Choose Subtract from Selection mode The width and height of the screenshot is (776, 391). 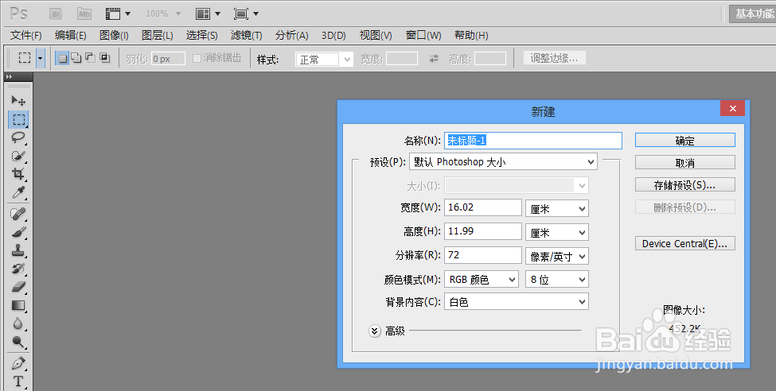pos(90,58)
